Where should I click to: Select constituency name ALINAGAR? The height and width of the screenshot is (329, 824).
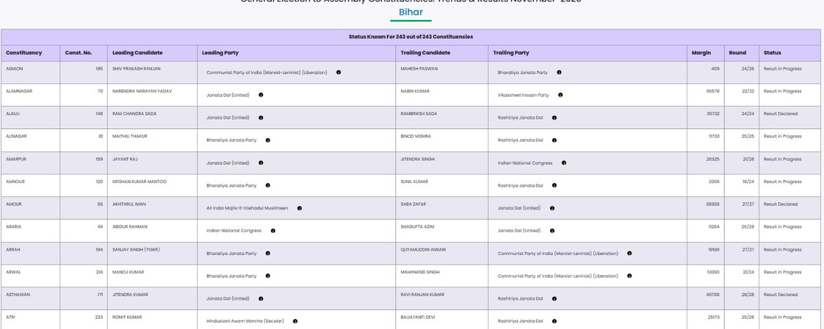[x=17, y=136]
